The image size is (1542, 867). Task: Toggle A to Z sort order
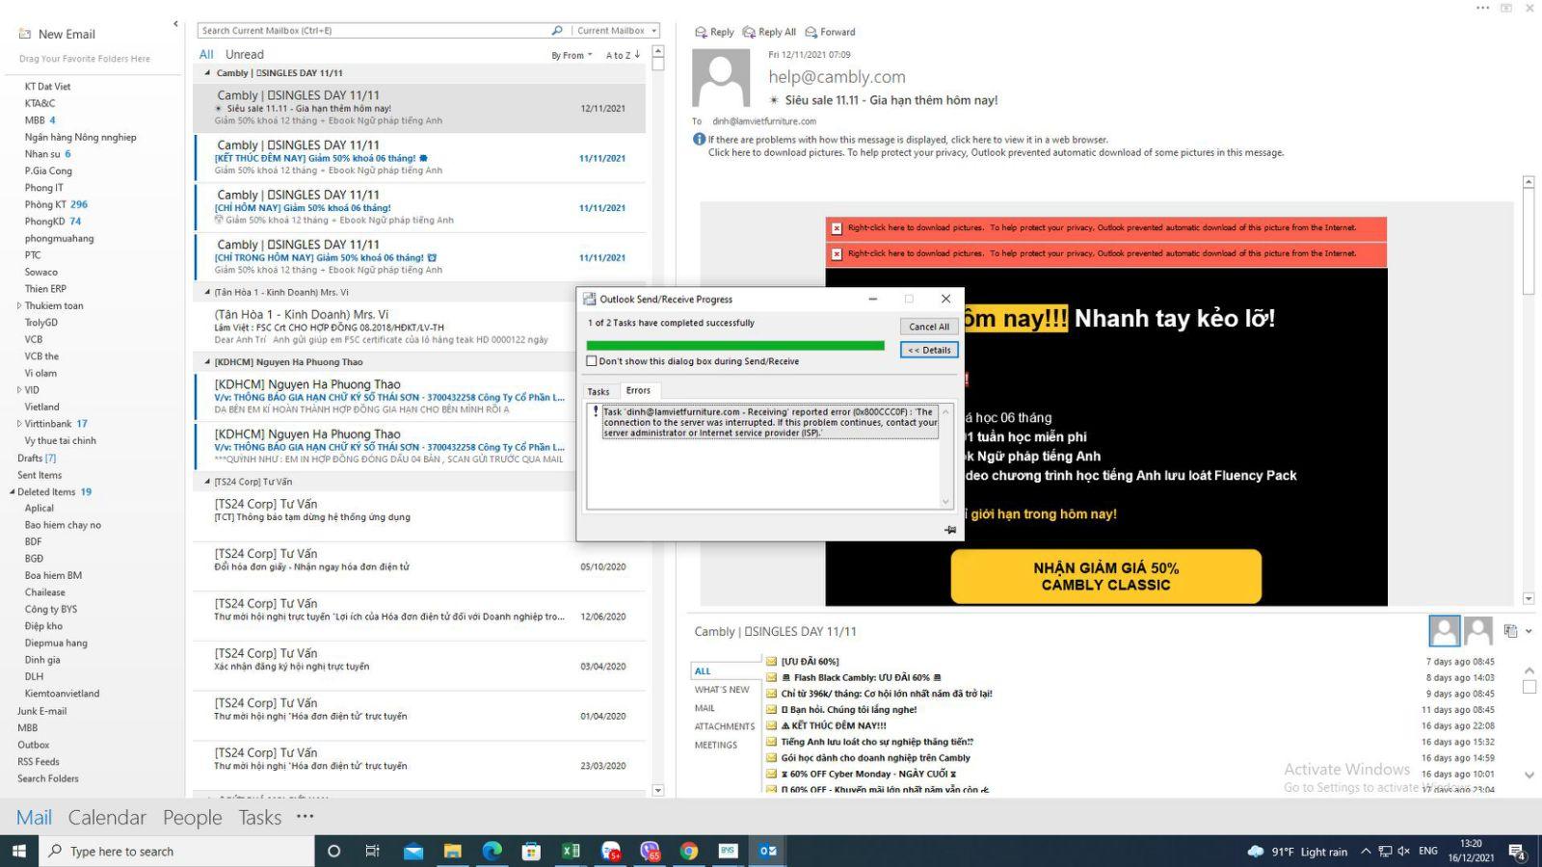[x=623, y=56]
